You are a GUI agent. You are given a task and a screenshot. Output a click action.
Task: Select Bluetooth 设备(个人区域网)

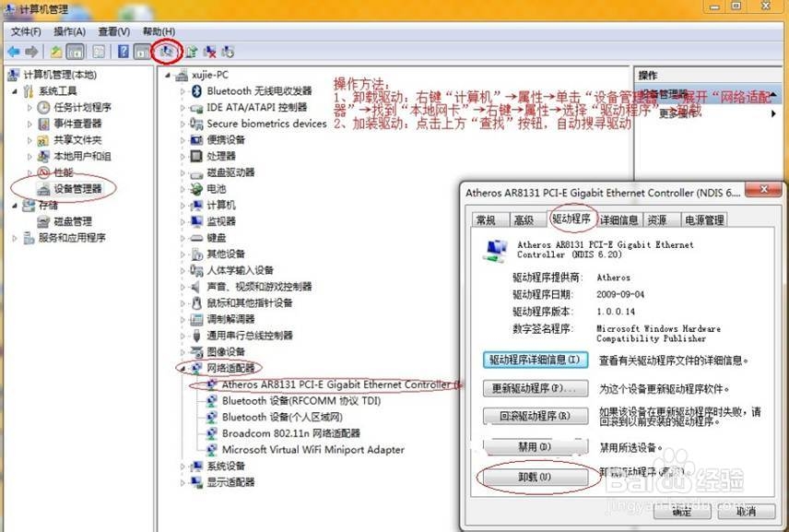click(x=282, y=418)
